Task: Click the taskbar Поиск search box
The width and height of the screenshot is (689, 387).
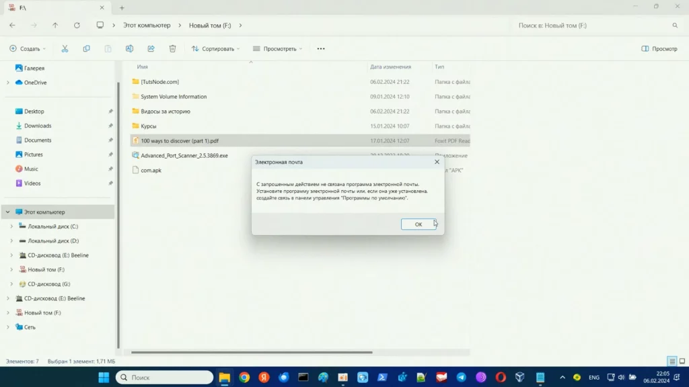Action: [164, 378]
